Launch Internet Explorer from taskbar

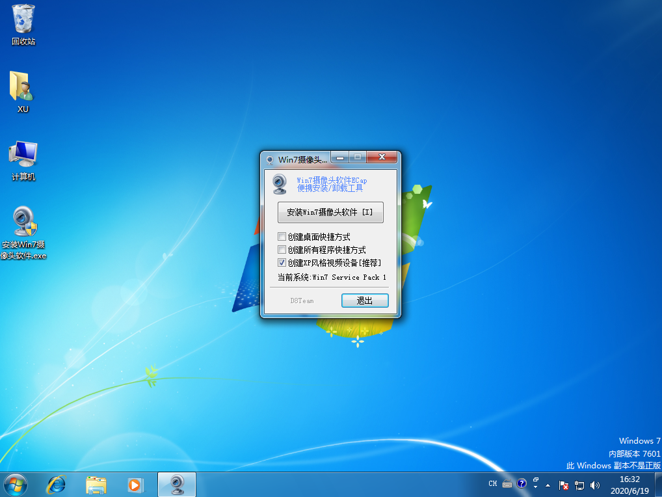[56, 485]
